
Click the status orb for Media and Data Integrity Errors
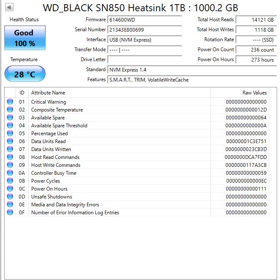pos(10,204)
